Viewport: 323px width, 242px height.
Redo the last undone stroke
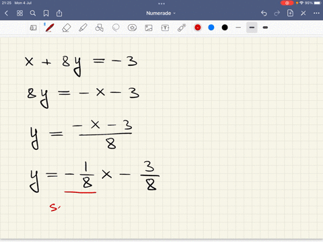[x=277, y=13]
